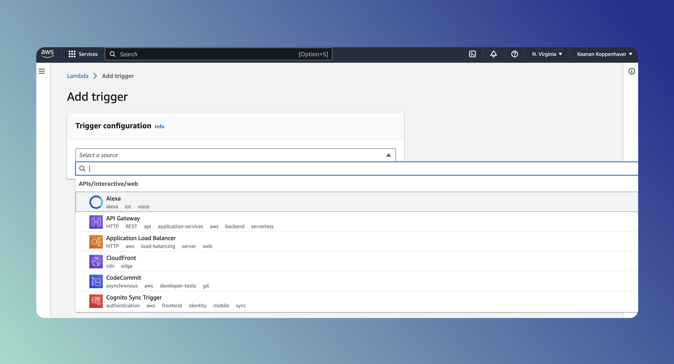Click the CodeCommit git icon
Image resolution: width=674 pixels, height=364 pixels.
coord(95,281)
